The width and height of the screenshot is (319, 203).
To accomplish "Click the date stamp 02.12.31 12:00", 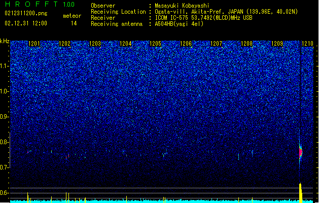I will (26, 23).
